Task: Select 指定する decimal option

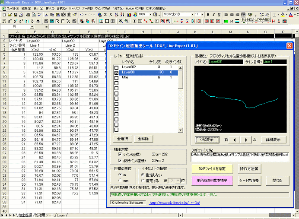Action: 143,181
